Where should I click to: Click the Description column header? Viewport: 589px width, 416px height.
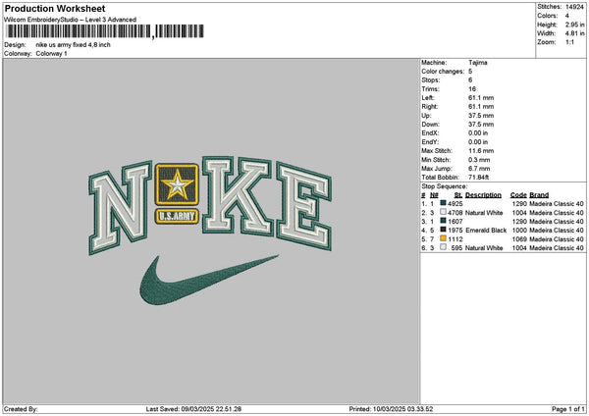pos(483,195)
